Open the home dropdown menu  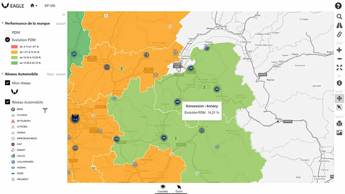click(x=34, y=6)
